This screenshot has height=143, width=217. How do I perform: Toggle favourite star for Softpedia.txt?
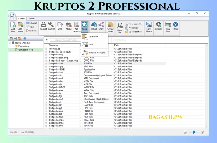click(46, 93)
